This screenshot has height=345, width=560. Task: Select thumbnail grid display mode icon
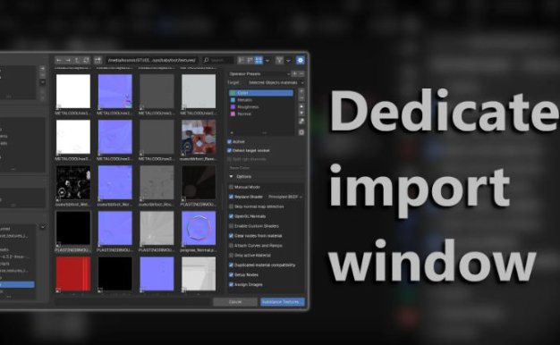pos(259,60)
